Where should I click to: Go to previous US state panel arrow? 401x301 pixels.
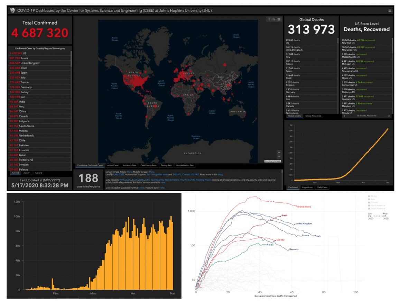[x=344, y=116]
